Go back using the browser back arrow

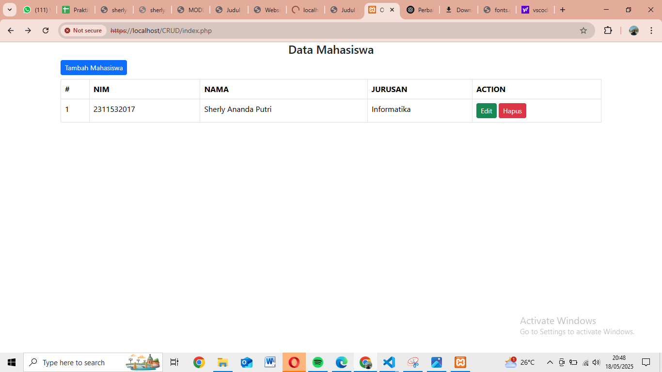click(11, 31)
